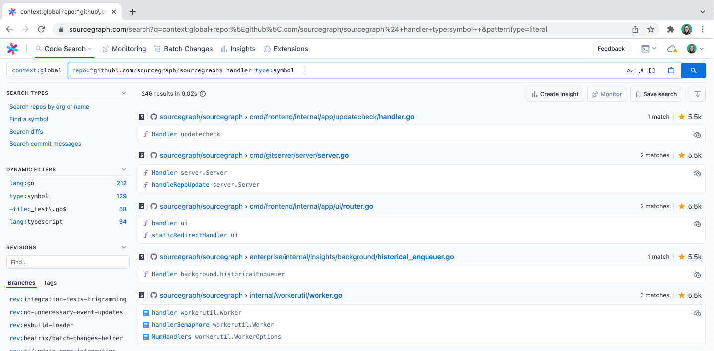
Task: Click Search commit messages link
Action: 45,144
